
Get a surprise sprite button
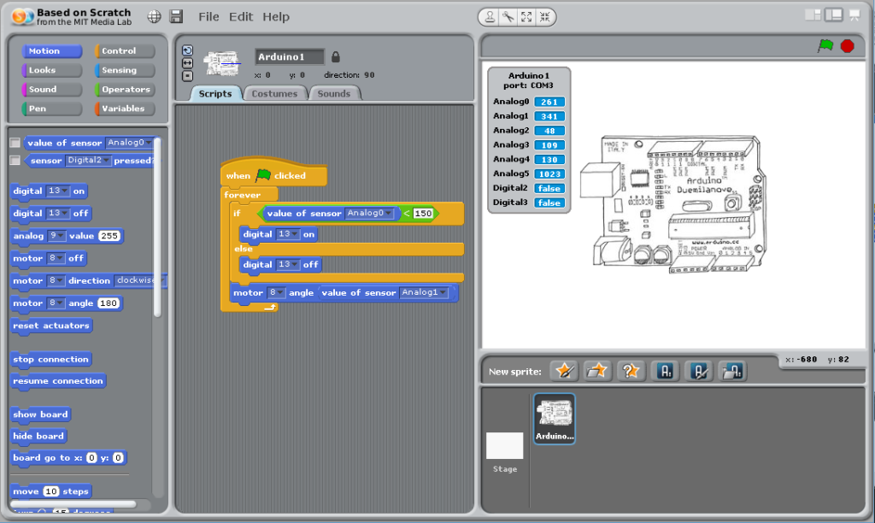click(x=631, y=371)
